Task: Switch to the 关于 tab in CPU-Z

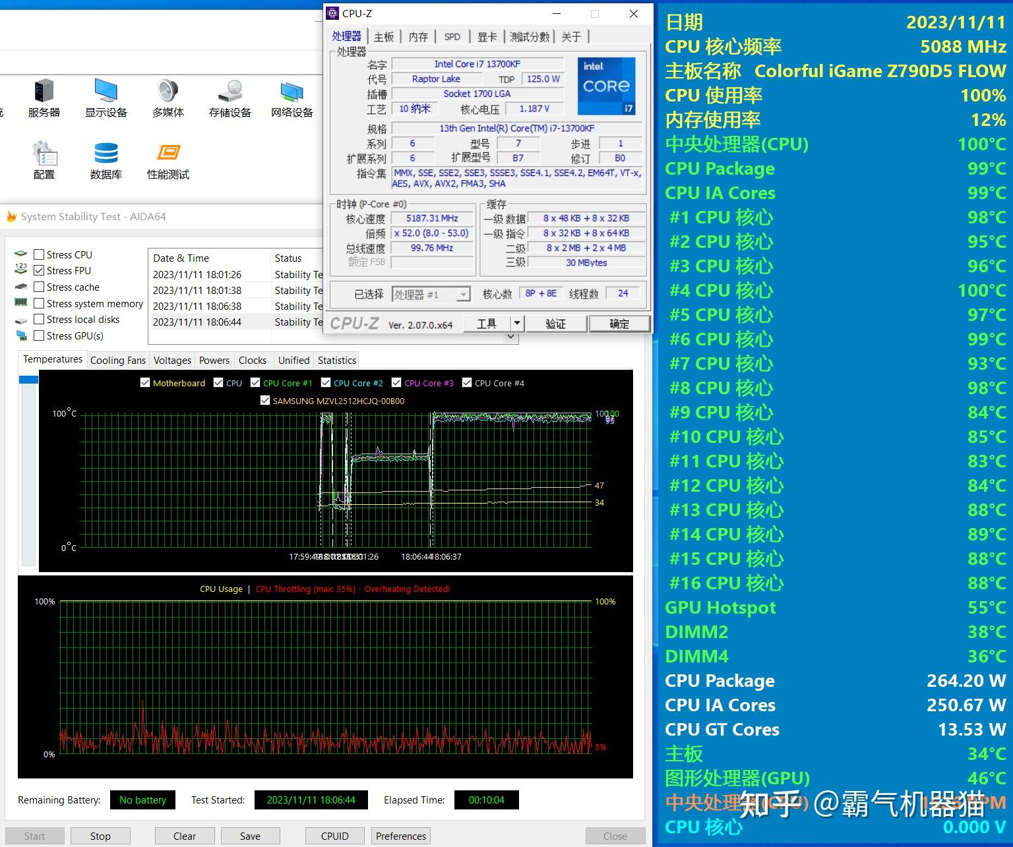Action: 571,37
